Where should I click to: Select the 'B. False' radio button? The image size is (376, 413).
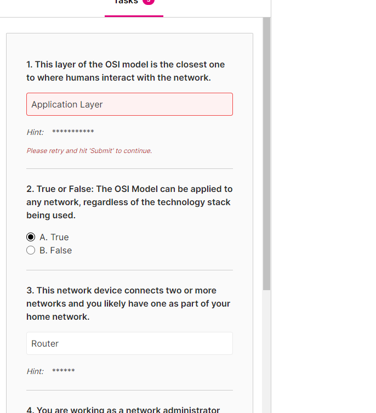(31, 250)
